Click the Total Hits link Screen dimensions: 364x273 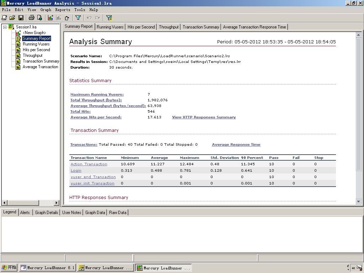[x=81, y=111]
